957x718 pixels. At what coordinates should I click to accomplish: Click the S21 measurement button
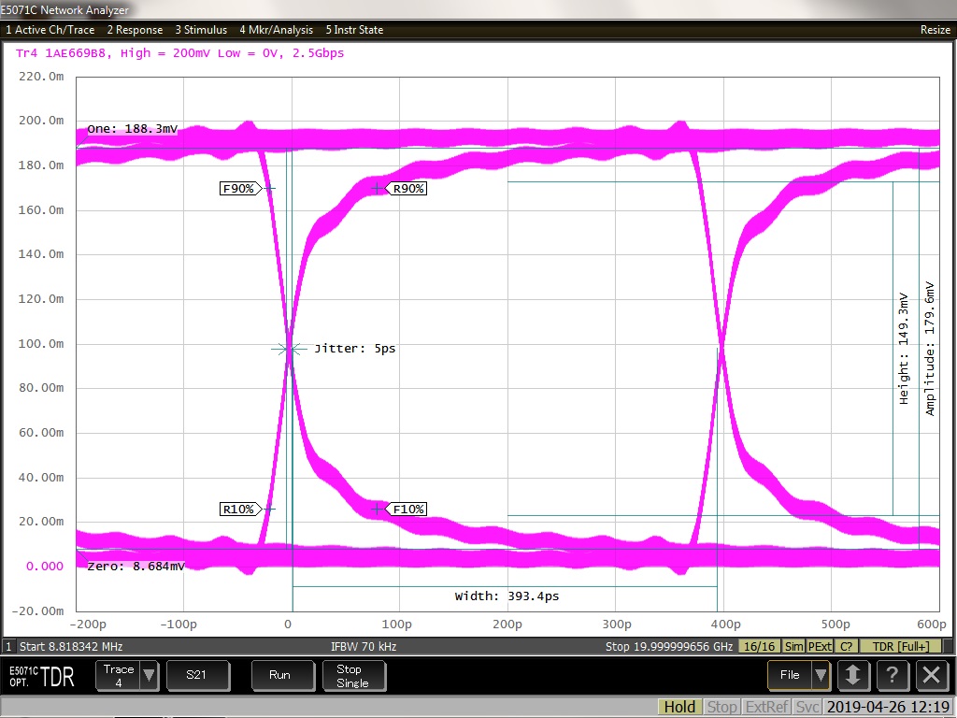196,675
